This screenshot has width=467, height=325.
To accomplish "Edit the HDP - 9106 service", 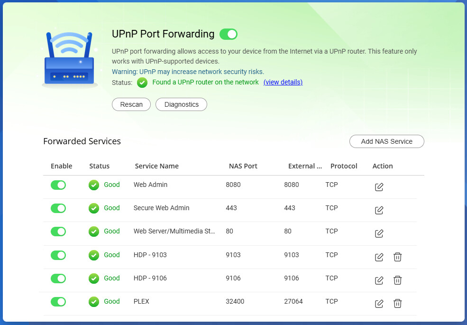I will pyautogui.click(x=379, y=280).
